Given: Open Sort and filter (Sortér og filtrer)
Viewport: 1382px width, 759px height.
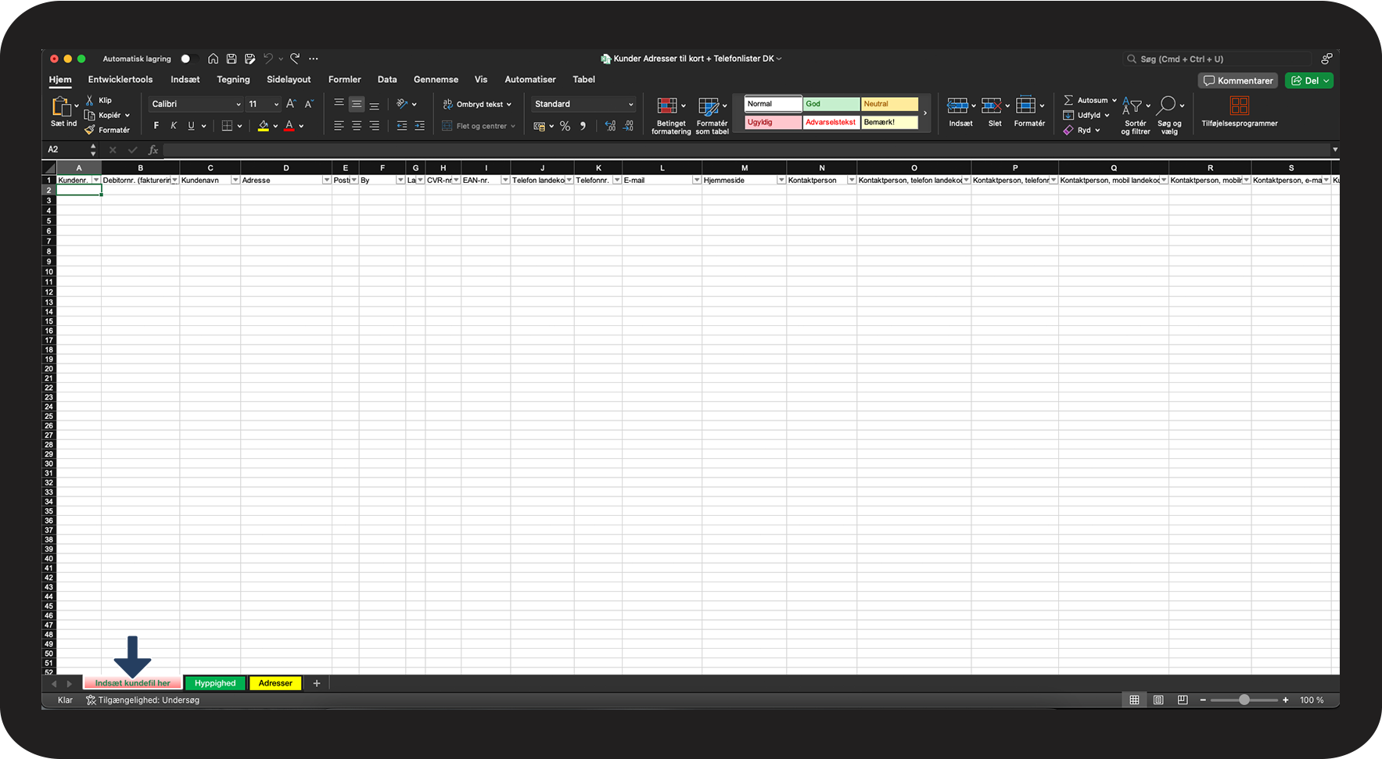Looking at the screenshot, I should coord(1135,115).
